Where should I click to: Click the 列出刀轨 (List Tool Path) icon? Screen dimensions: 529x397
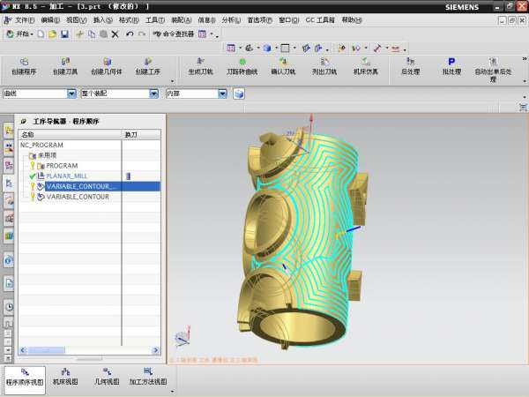pyautogui.click(x=324, y=66)
